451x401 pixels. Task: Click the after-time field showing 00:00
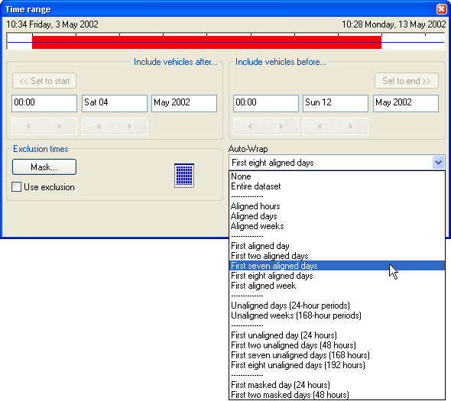click(x=44, y=103)
